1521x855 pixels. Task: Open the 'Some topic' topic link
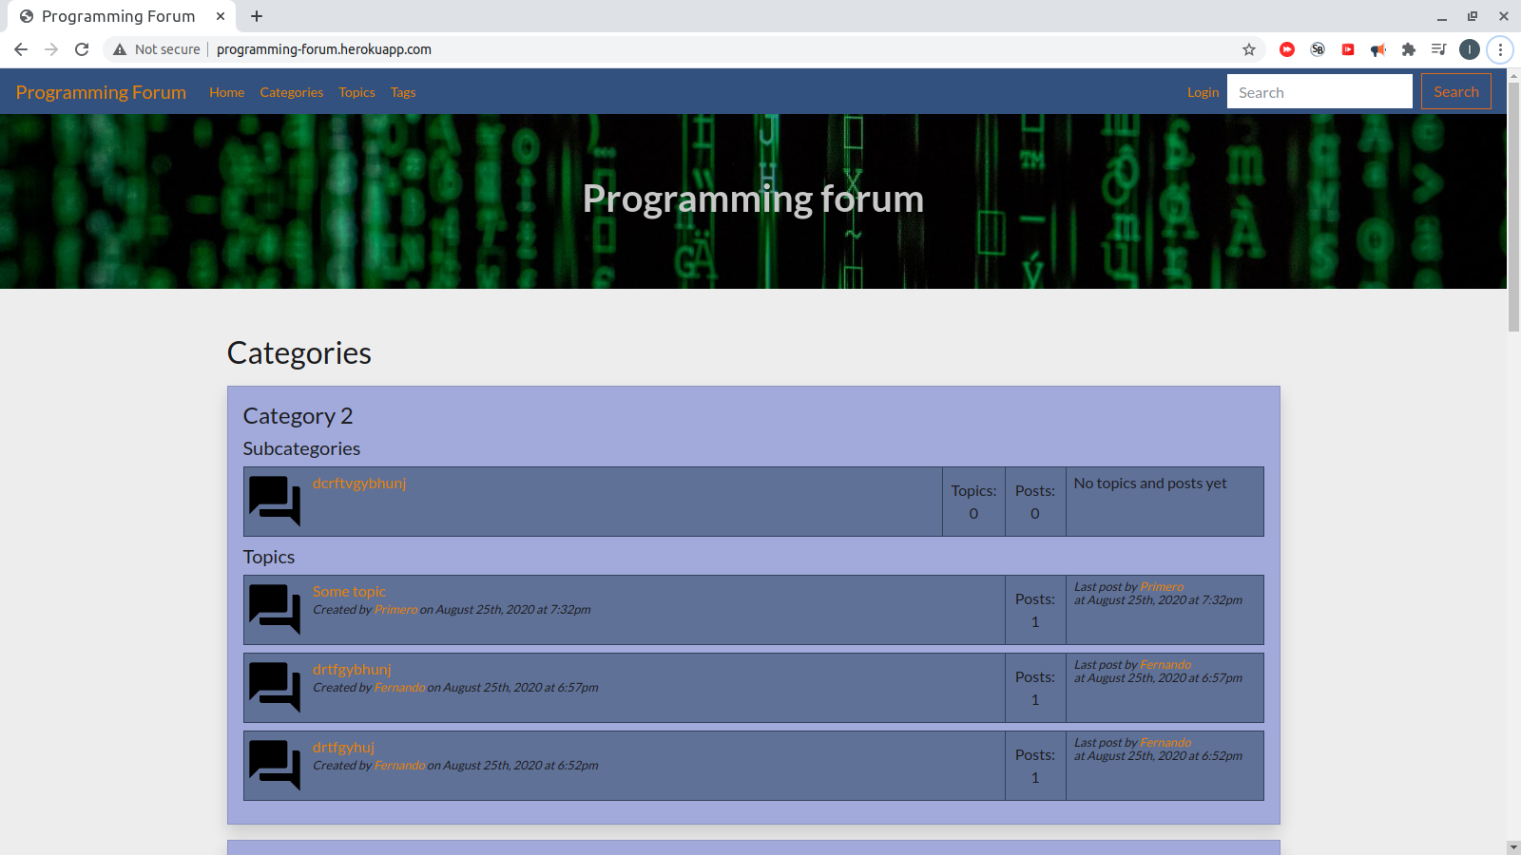(349, 591)
